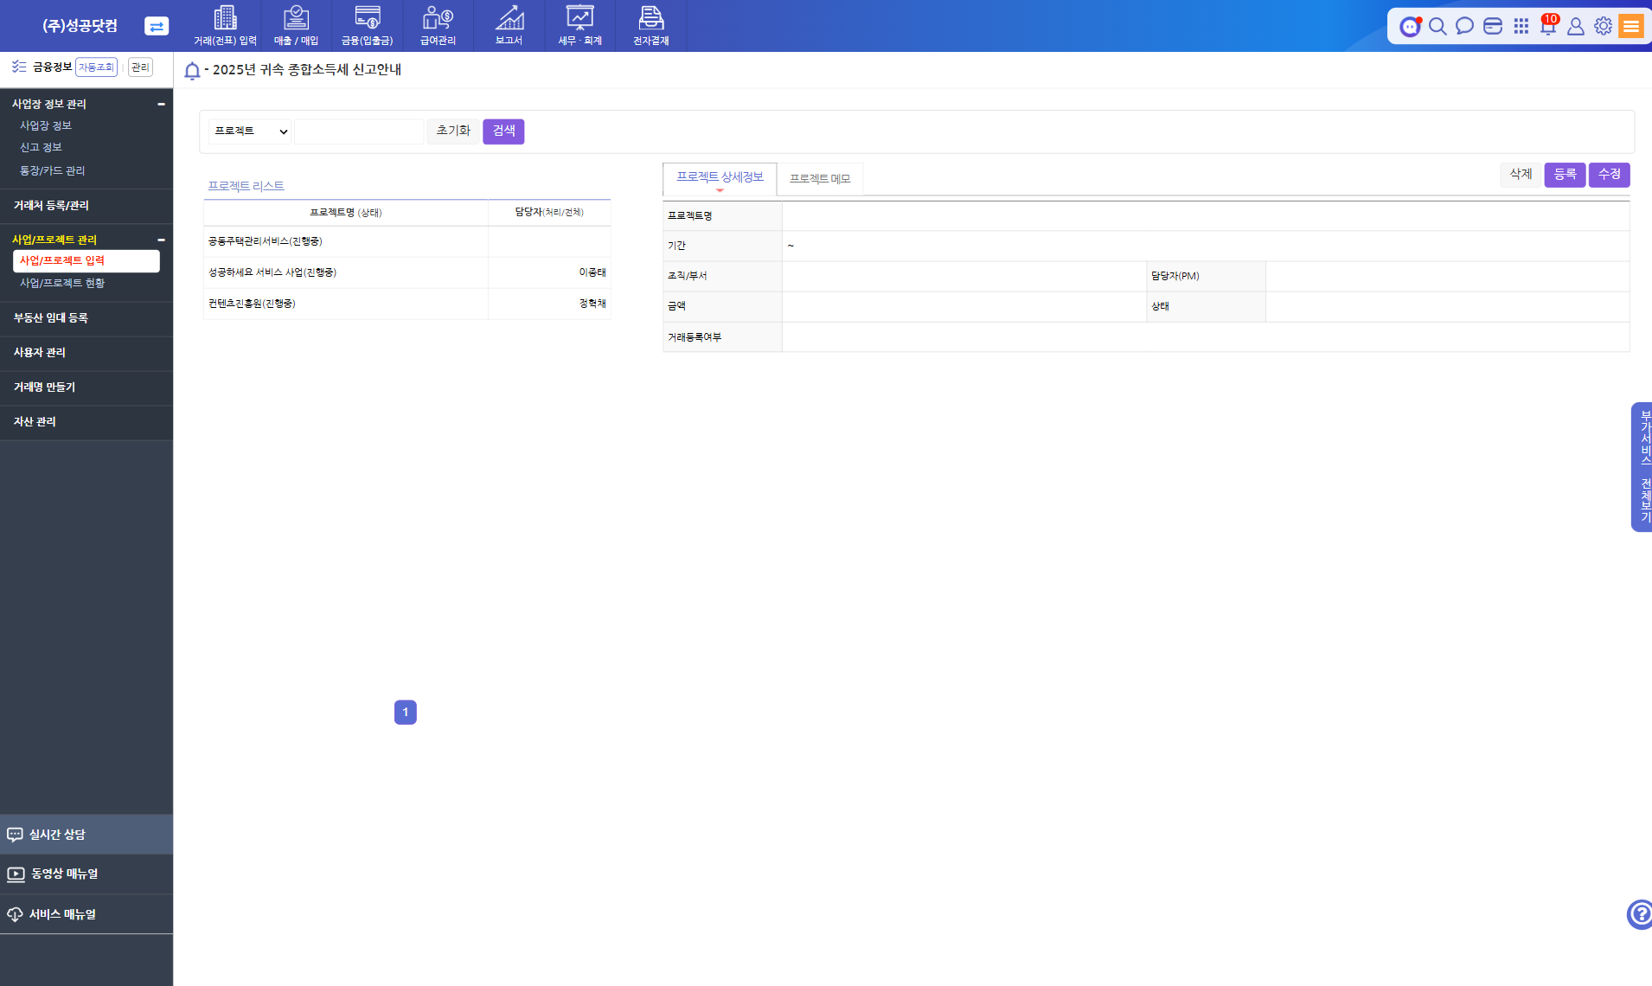Open 실시간 상담 live chat

[x=86, y=835]
